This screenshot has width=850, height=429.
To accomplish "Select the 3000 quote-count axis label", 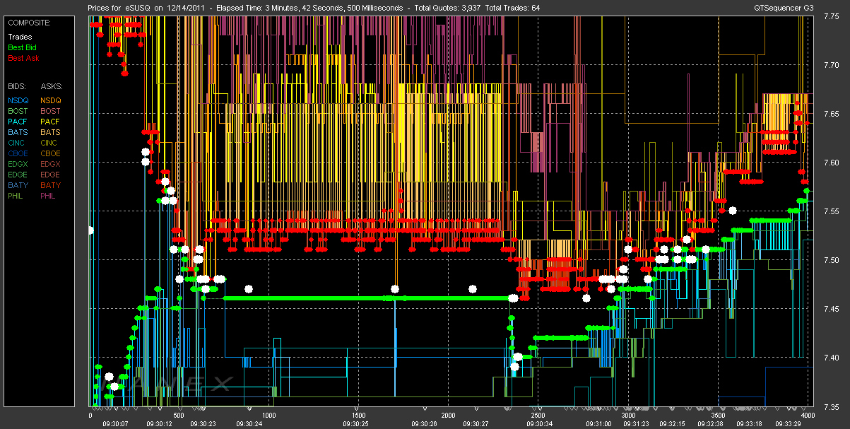I will pyautogui.click(x=627, y=416).
